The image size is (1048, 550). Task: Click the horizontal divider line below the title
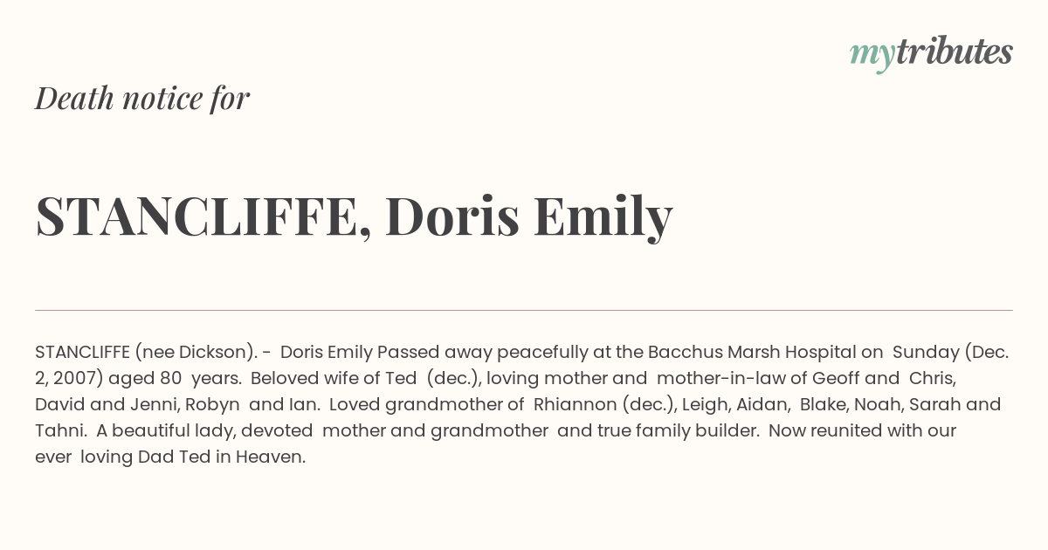[x=524, y=310]
